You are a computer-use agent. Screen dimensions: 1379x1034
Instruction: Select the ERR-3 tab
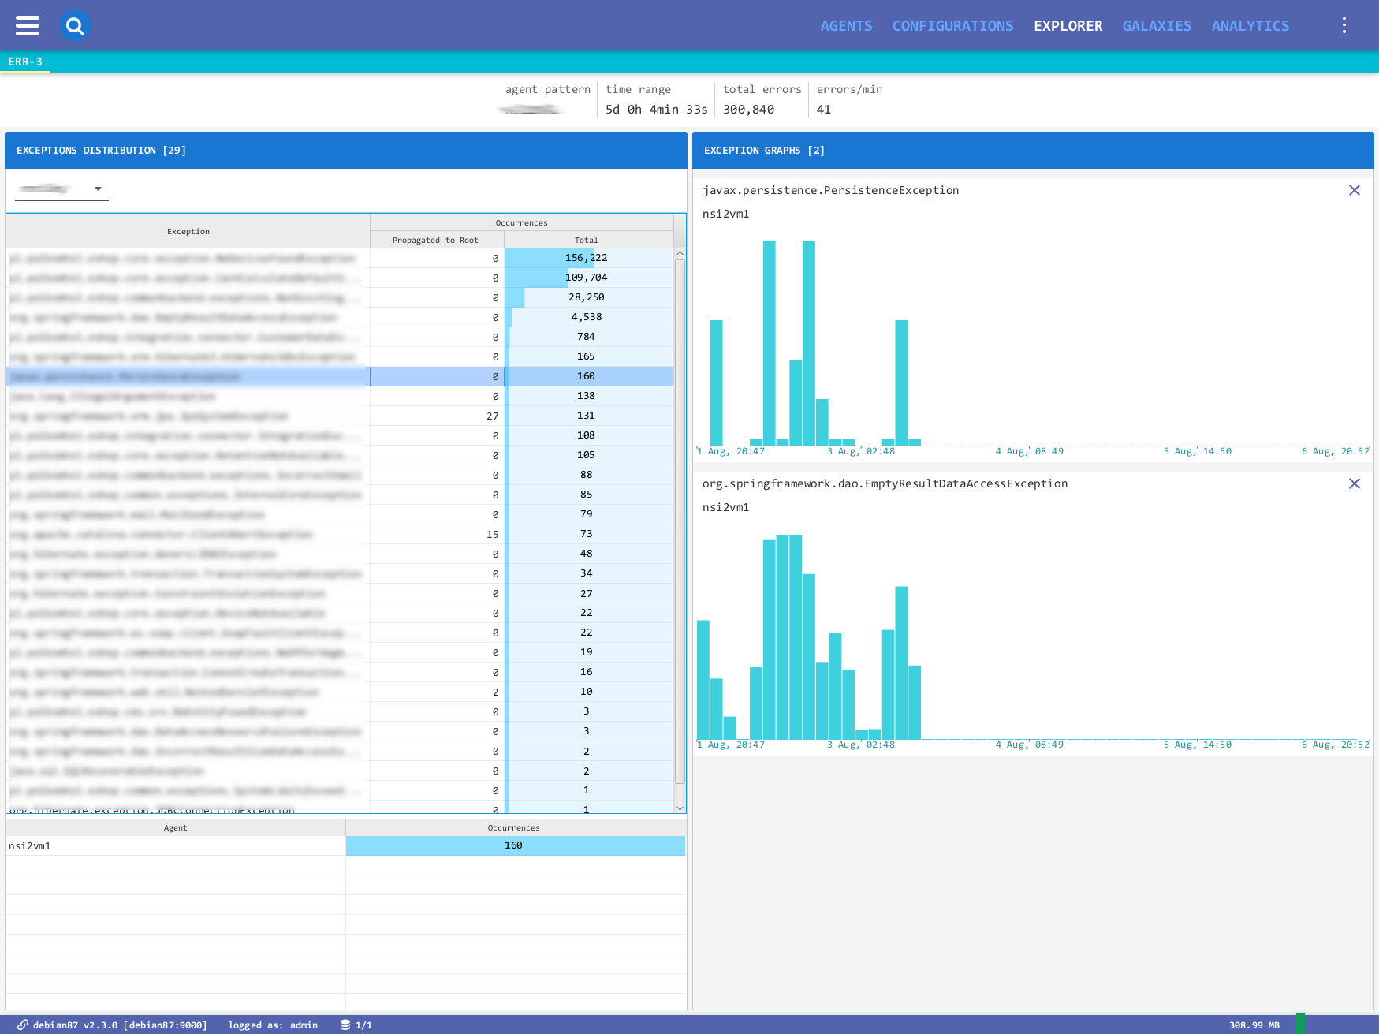point(25,62)
